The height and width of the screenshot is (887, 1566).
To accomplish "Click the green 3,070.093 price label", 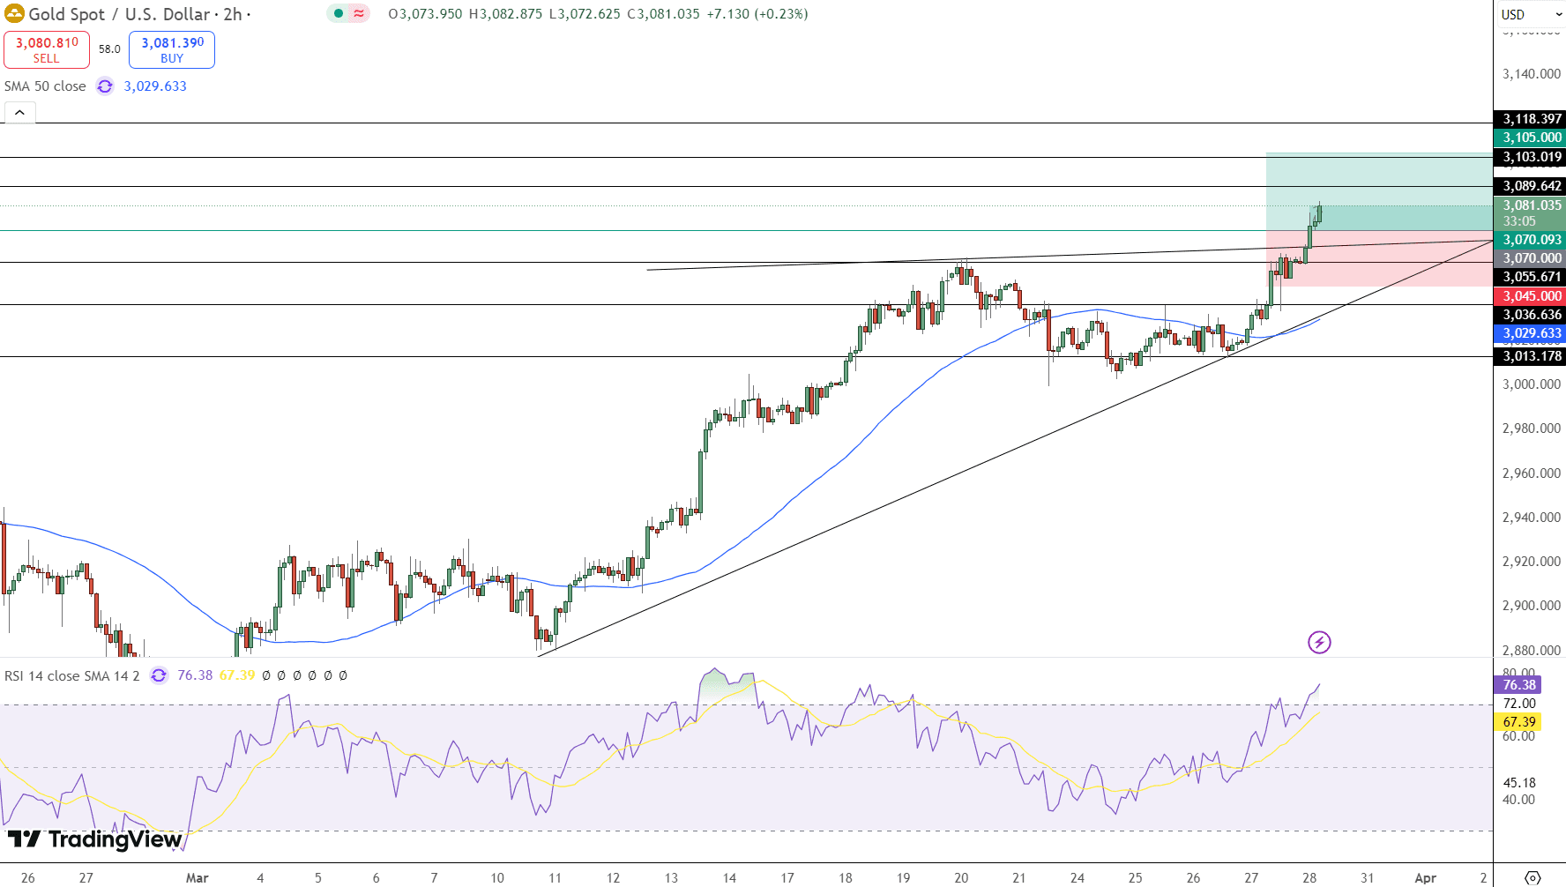I will (x=1530, y=240).
